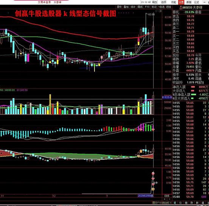This screenshot has height=206, width=209.
Task: Add stock via +自选
Action: 161,7
